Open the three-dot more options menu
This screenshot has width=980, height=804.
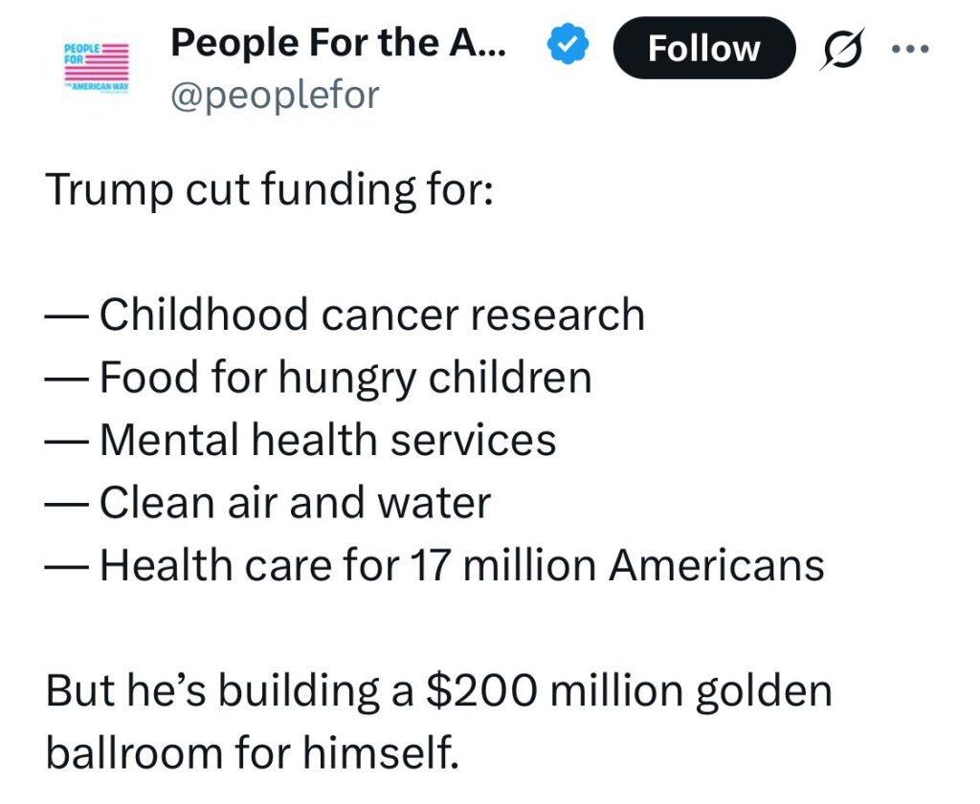tap(910, 48)
